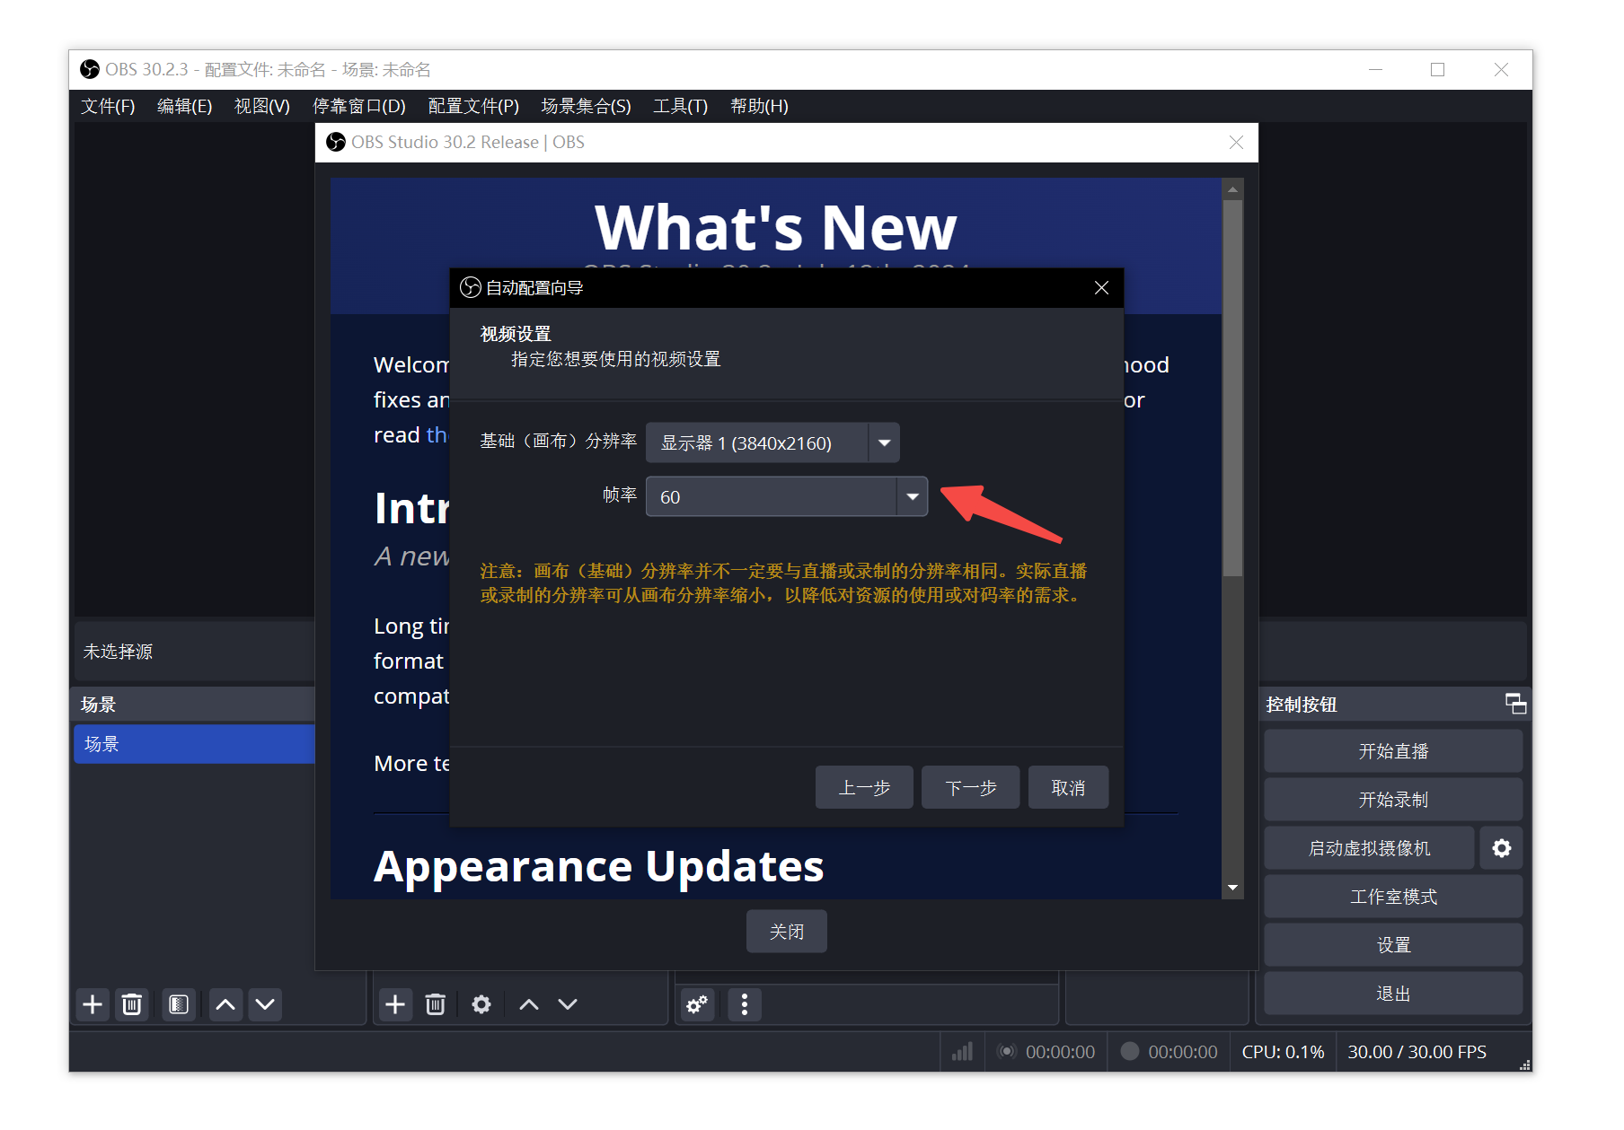1624x1130 pixels.
Task: Click the What's New scrollbar up arrow
Action: pyautogui.click(x=1232, y=189)
